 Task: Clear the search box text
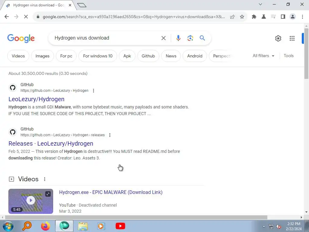click(x=164, y=38)
